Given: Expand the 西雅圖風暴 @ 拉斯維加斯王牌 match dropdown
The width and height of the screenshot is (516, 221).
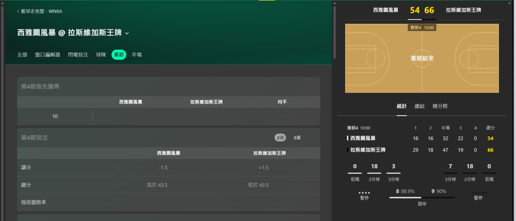Looking at the screenshot, I should point(127,33).
